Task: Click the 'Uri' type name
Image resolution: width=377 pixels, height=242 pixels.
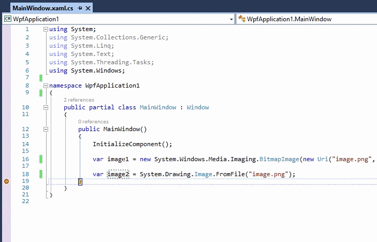Action: coord(323,159)
